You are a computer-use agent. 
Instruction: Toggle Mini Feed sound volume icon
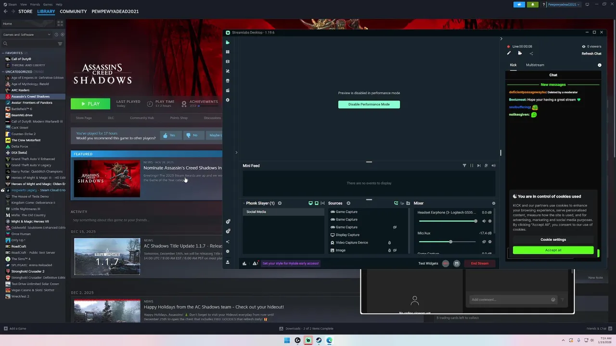click(x=493, y=166)
